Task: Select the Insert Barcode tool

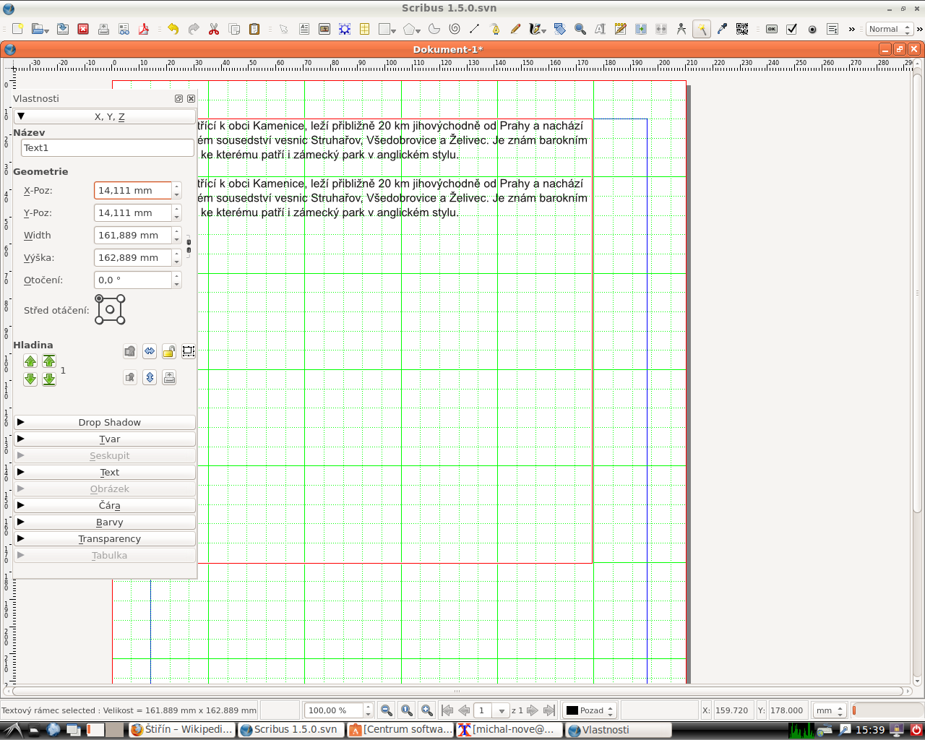Action: point(741,29)
